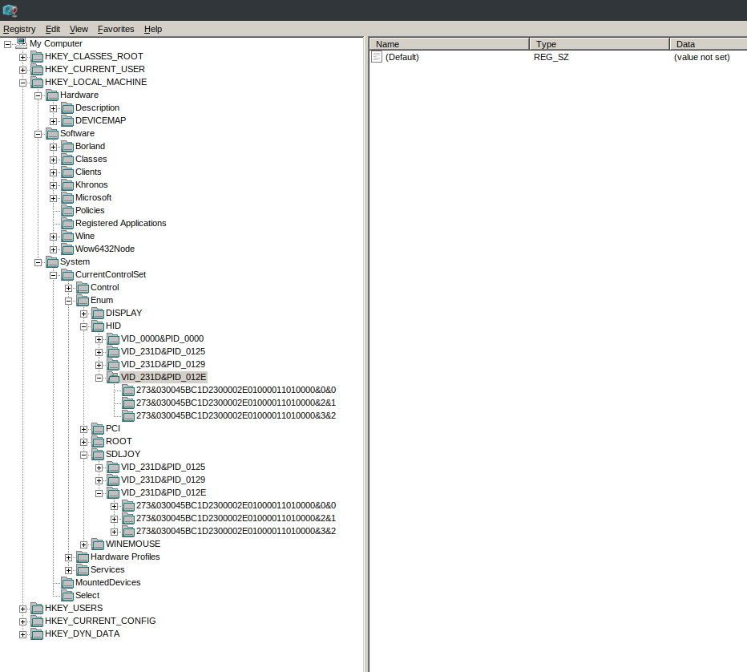Click the splitter between tree and value panes

[x=366, y=353]
